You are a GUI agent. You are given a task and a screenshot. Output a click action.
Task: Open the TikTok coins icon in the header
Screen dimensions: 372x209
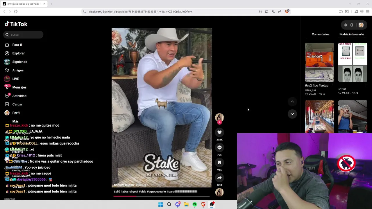click(x=345, y=25)
